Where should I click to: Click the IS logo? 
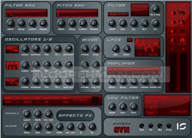[181, 126]
